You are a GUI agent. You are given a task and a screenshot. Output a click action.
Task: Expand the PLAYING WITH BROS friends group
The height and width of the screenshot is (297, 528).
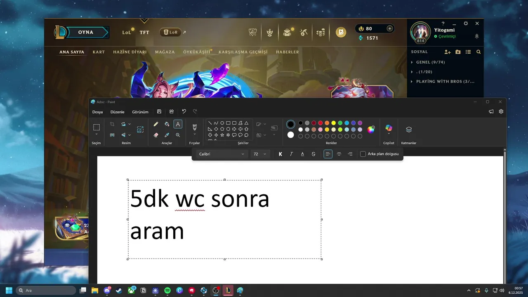(x=443, y=81)
